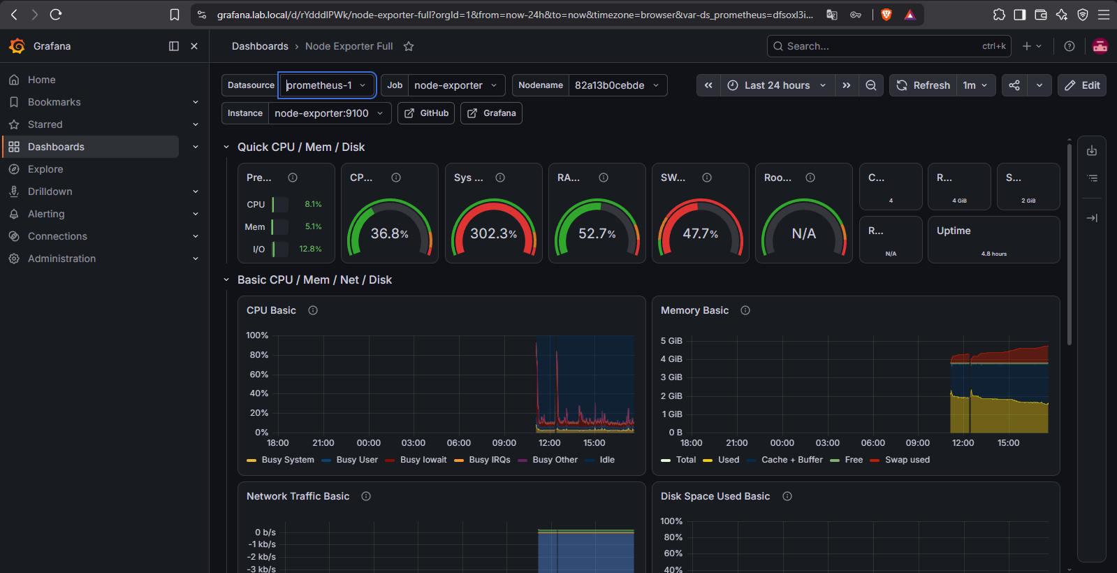Image resolution: width=1117 pixels, height=573 pixels.
Task: Show info for the Memory Basic panel
Action: coord(745,310)
